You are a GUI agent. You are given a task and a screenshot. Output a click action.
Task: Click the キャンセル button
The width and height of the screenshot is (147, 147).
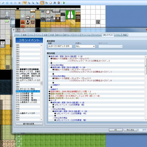click(x=131, y=130)
